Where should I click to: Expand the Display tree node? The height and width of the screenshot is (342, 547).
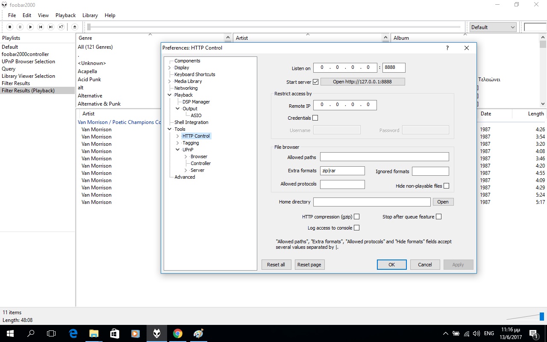tap(170, 68)
